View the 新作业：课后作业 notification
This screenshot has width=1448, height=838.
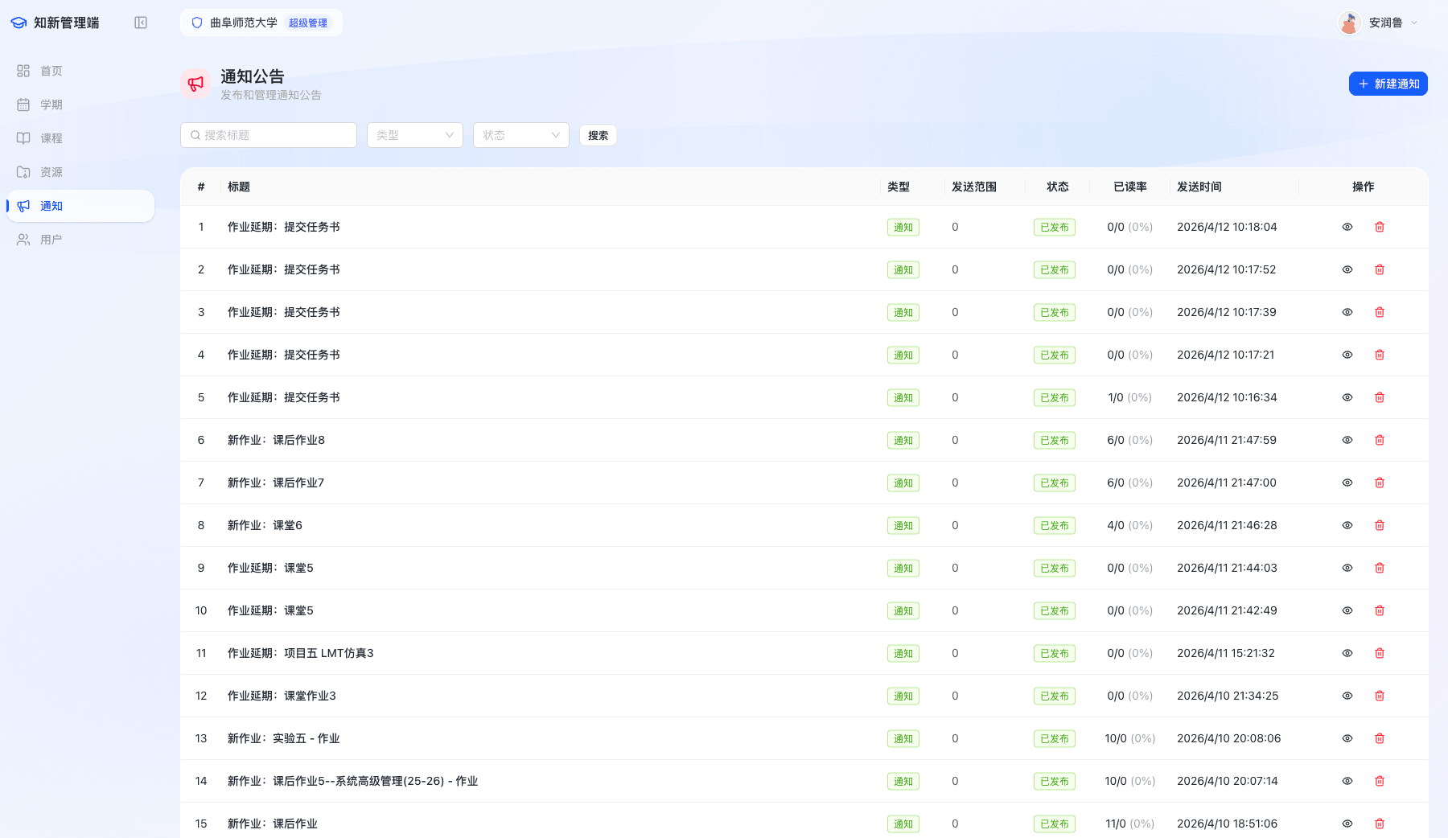point(1347,824)
